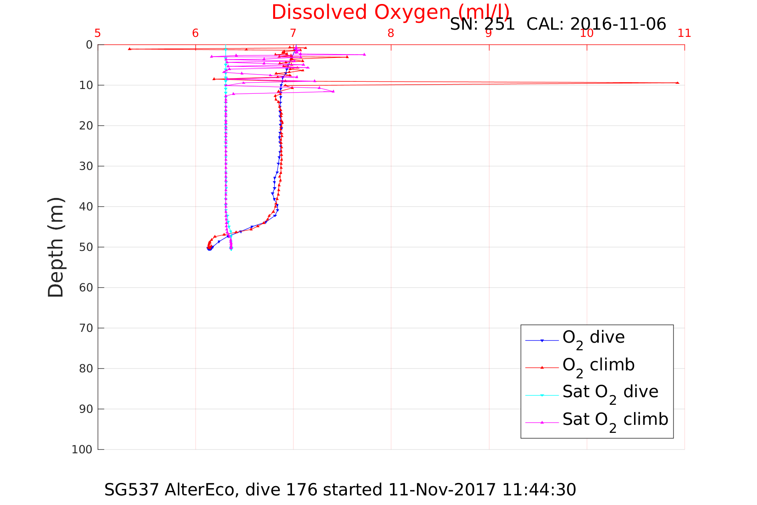Select the 'O2 dive' legend label

(593, 339)
